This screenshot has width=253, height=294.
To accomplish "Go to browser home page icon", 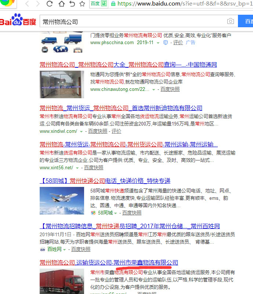I will click(61, 4).
